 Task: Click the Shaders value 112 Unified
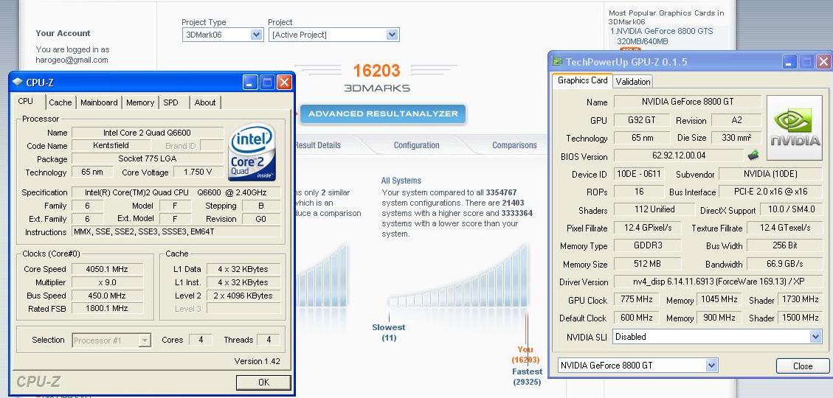(x=654, y=209)
